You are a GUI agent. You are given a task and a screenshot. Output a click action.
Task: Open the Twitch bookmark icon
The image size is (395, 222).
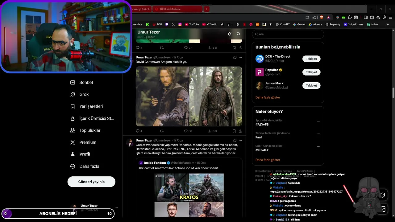[167, 24]
